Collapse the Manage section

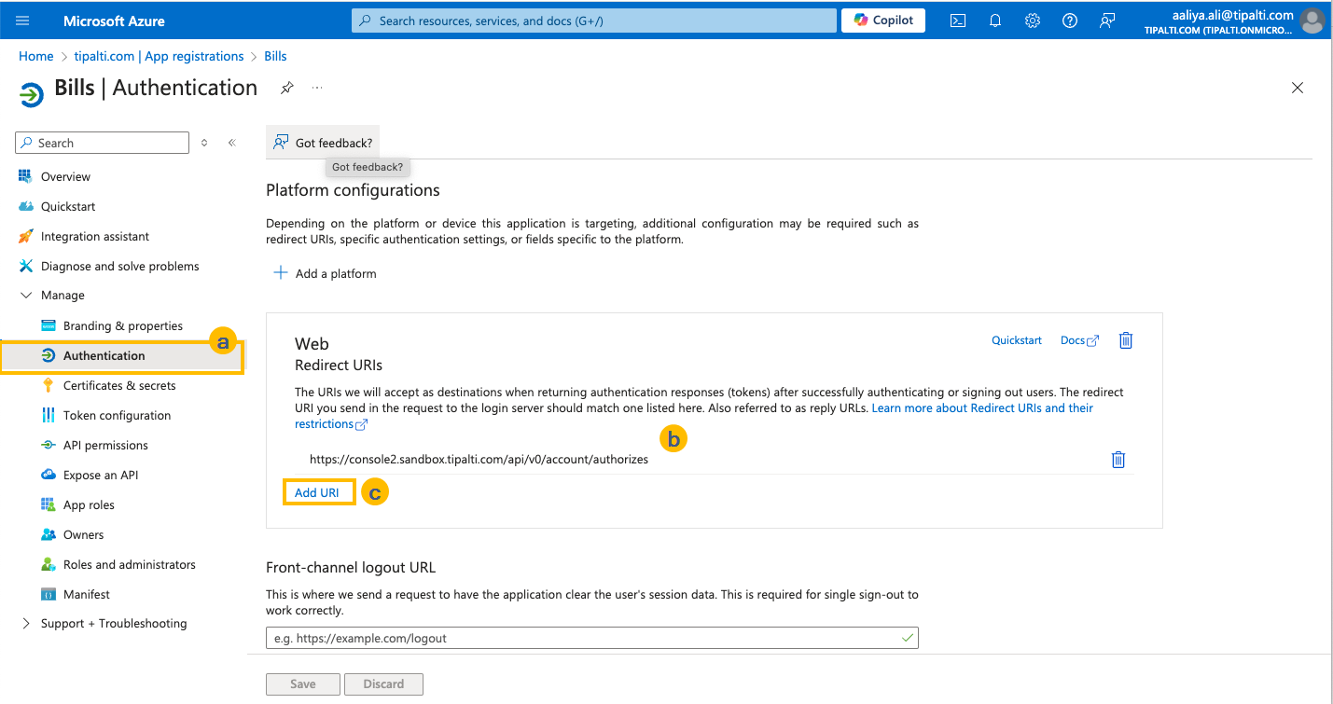25,295
